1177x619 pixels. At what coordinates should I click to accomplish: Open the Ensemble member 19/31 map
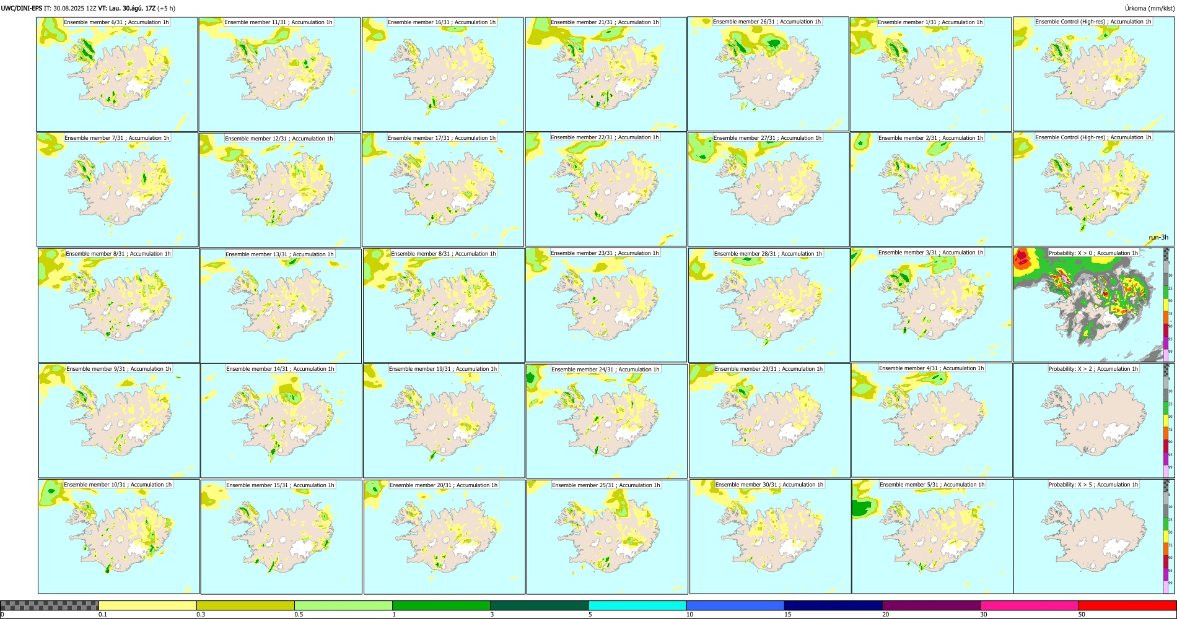point(444,421)
